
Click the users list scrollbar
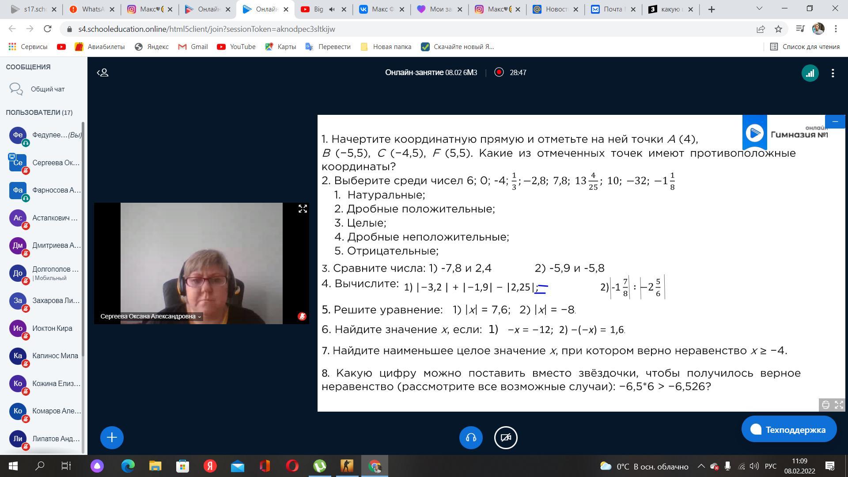pos(83,238)
